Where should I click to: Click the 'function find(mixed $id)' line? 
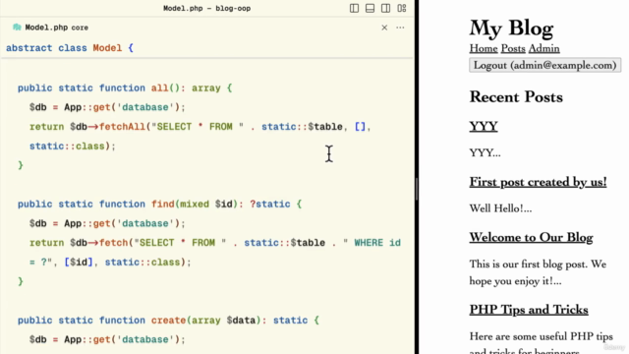159,204
